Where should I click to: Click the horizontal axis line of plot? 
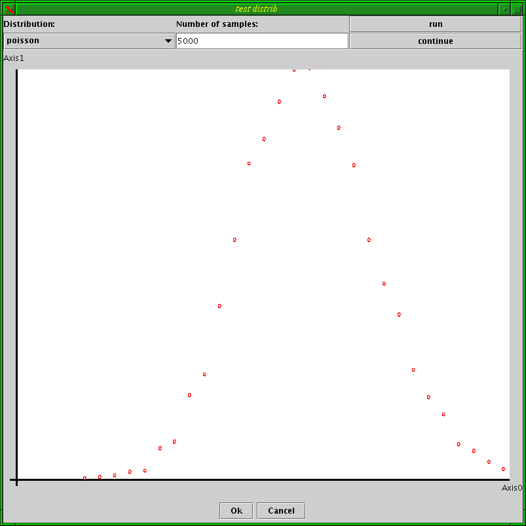[x=262, y=480]
